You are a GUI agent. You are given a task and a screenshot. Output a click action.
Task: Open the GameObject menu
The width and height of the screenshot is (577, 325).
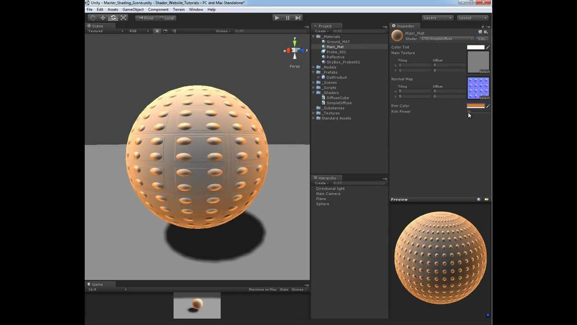(133, 9)
